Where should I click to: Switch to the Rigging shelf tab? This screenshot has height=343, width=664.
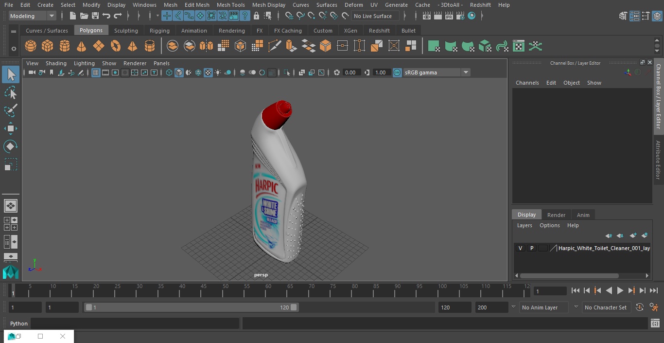coord(159,31)
